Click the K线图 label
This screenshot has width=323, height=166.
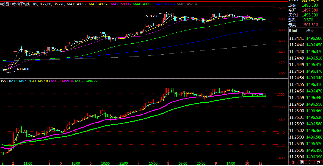(x=5, y=4)
